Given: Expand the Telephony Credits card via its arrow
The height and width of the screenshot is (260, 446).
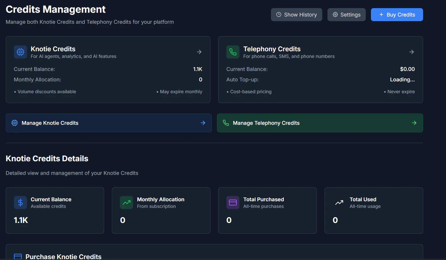Looking at the screenshot, I should (412, 52).
